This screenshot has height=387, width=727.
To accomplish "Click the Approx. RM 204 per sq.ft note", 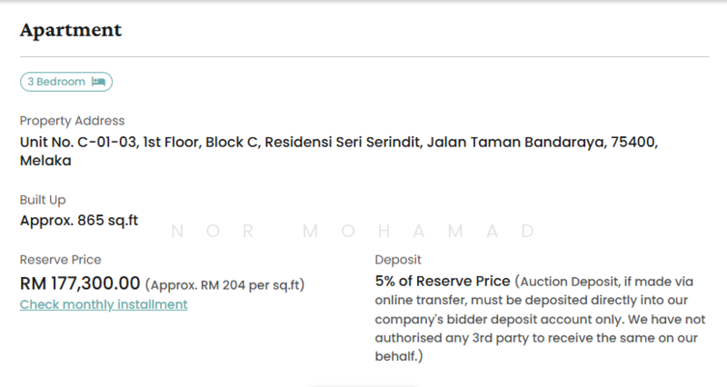I will (224, 284).
